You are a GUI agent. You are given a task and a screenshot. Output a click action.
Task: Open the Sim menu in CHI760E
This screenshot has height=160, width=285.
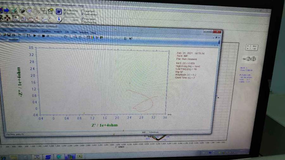[x=67, y=32]
